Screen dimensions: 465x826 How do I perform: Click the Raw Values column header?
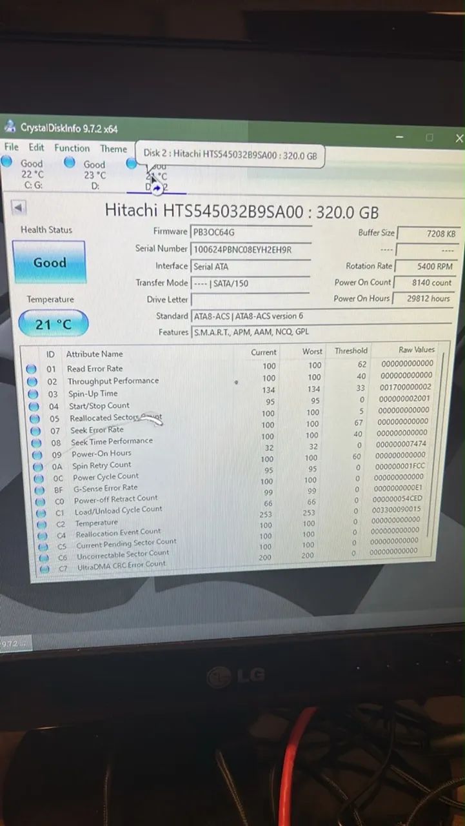[x=417, y=350]
